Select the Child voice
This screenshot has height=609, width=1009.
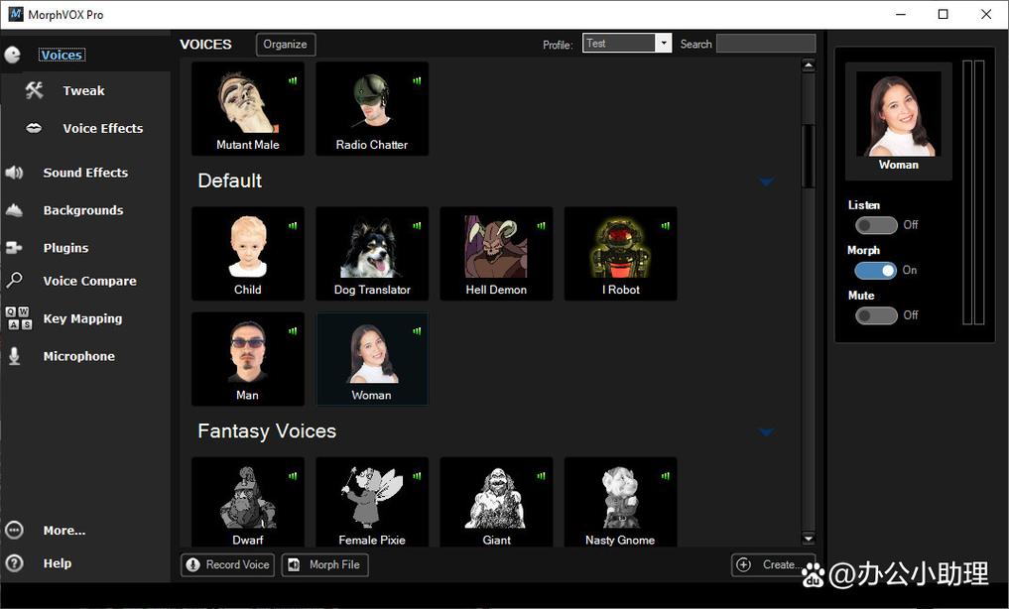[x=248, y=253]
